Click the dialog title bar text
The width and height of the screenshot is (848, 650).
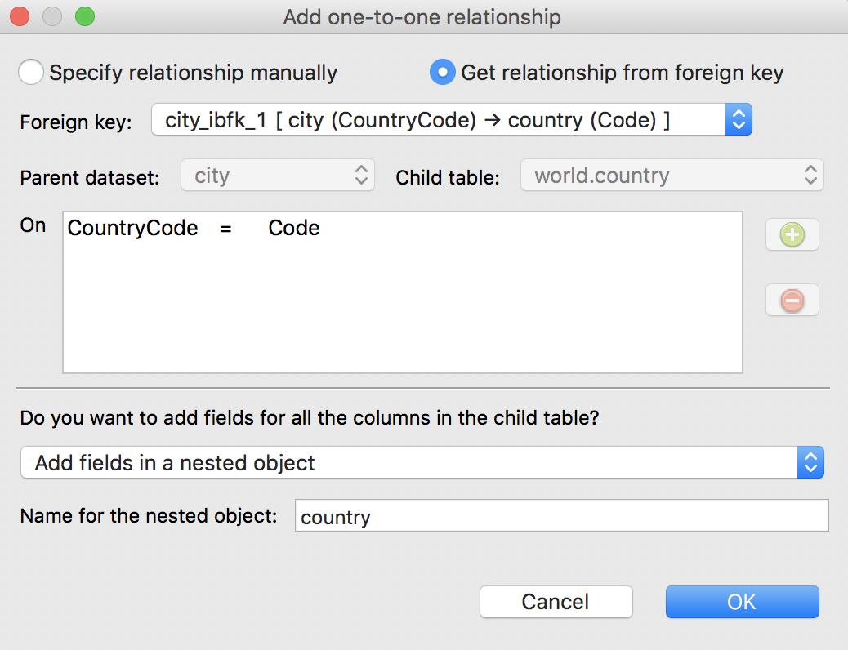pyautogui.click(x=422, y=17)
